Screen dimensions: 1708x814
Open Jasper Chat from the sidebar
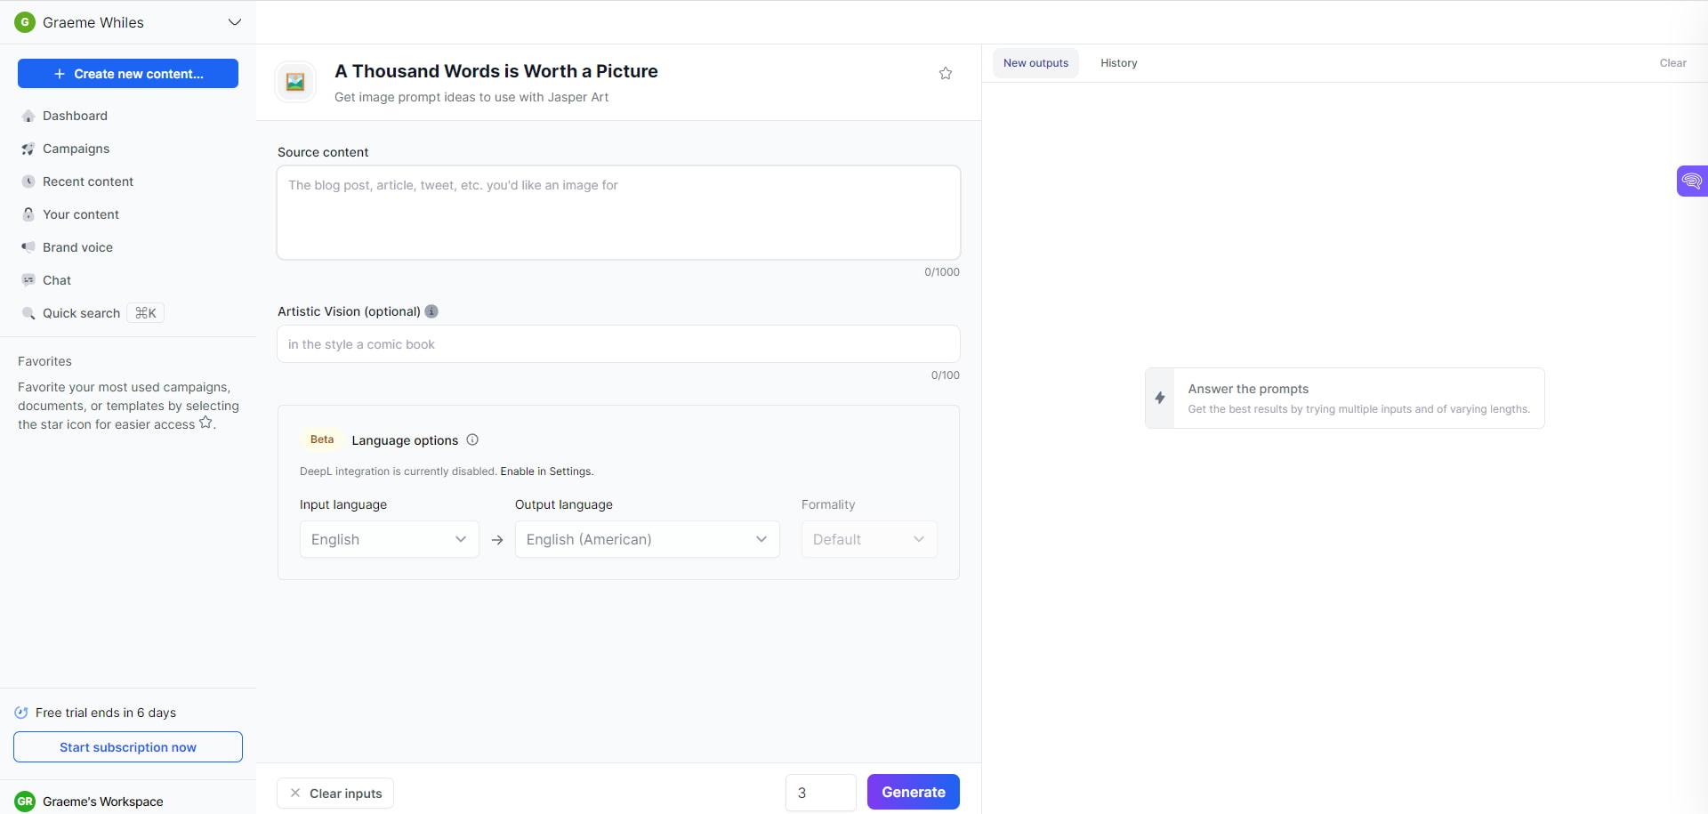tap(56, 280)
